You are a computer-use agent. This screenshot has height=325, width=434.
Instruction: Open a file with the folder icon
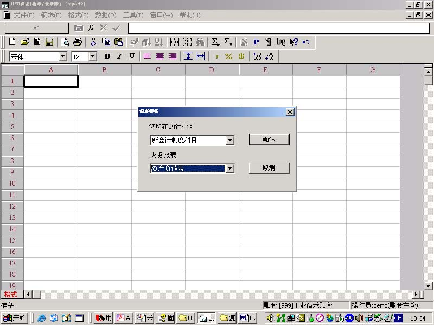[24, 42]
